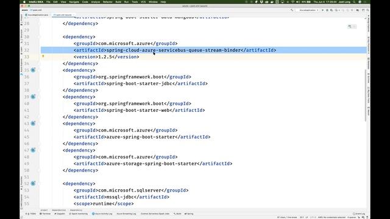This screenshot has width=390, height=219.
Task: Open the Project tool window from left sidebar
Action: pyautogui.click(x=22, y=20)
